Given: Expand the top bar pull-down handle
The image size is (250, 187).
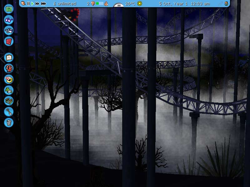Looking at the screenshot, I should (119, 5).
